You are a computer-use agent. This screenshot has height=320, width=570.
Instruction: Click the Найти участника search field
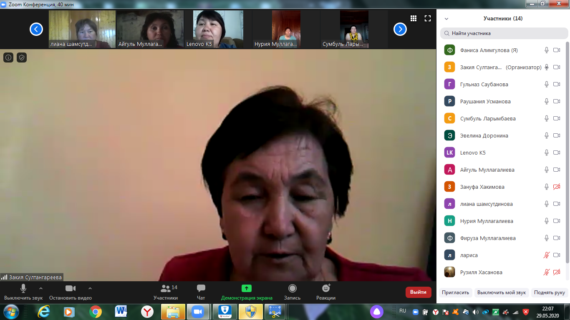click(x=504, y=33)
